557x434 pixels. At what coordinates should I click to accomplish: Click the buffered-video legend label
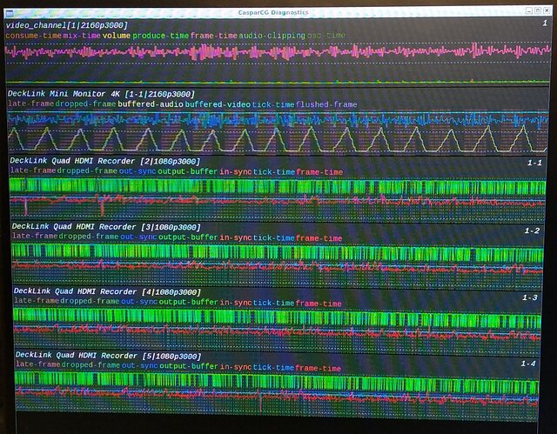click(218, 104)
